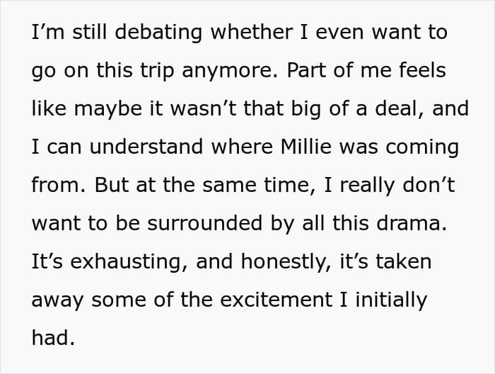The height and width of the screenshot is (374, 495).
Task: Click the word 'honestly' in seventh line
Action: (283, 262)
